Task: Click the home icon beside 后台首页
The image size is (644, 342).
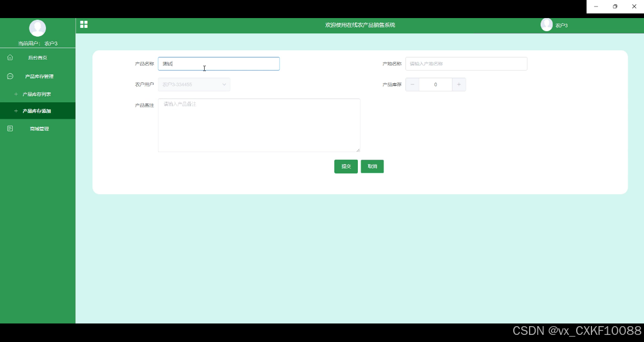Action: pyautogui.click(x=10, y=57)
